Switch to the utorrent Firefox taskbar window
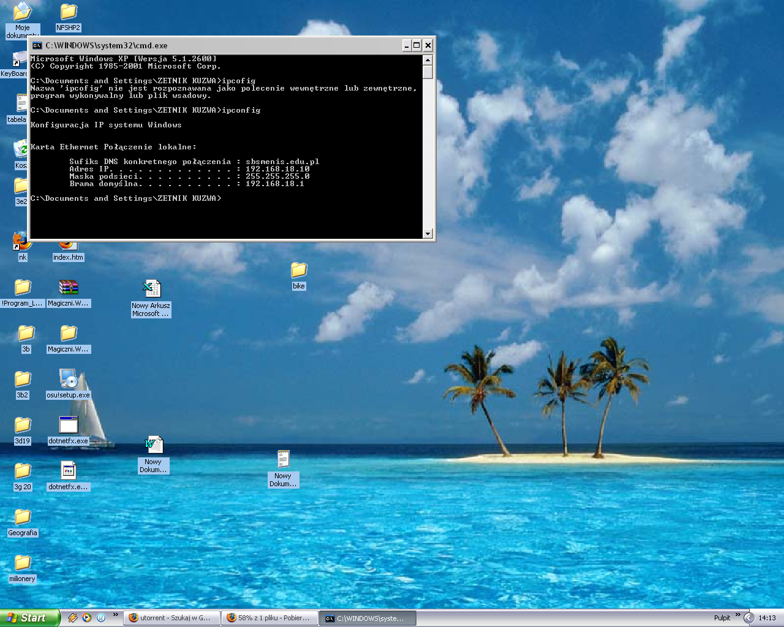 coord(170,618)
